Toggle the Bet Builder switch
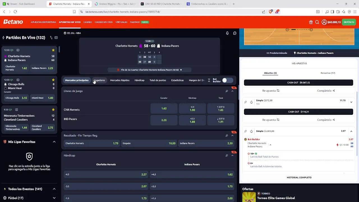Image resolution: width=359 pixels, height=202 pixels. (227, 80)
